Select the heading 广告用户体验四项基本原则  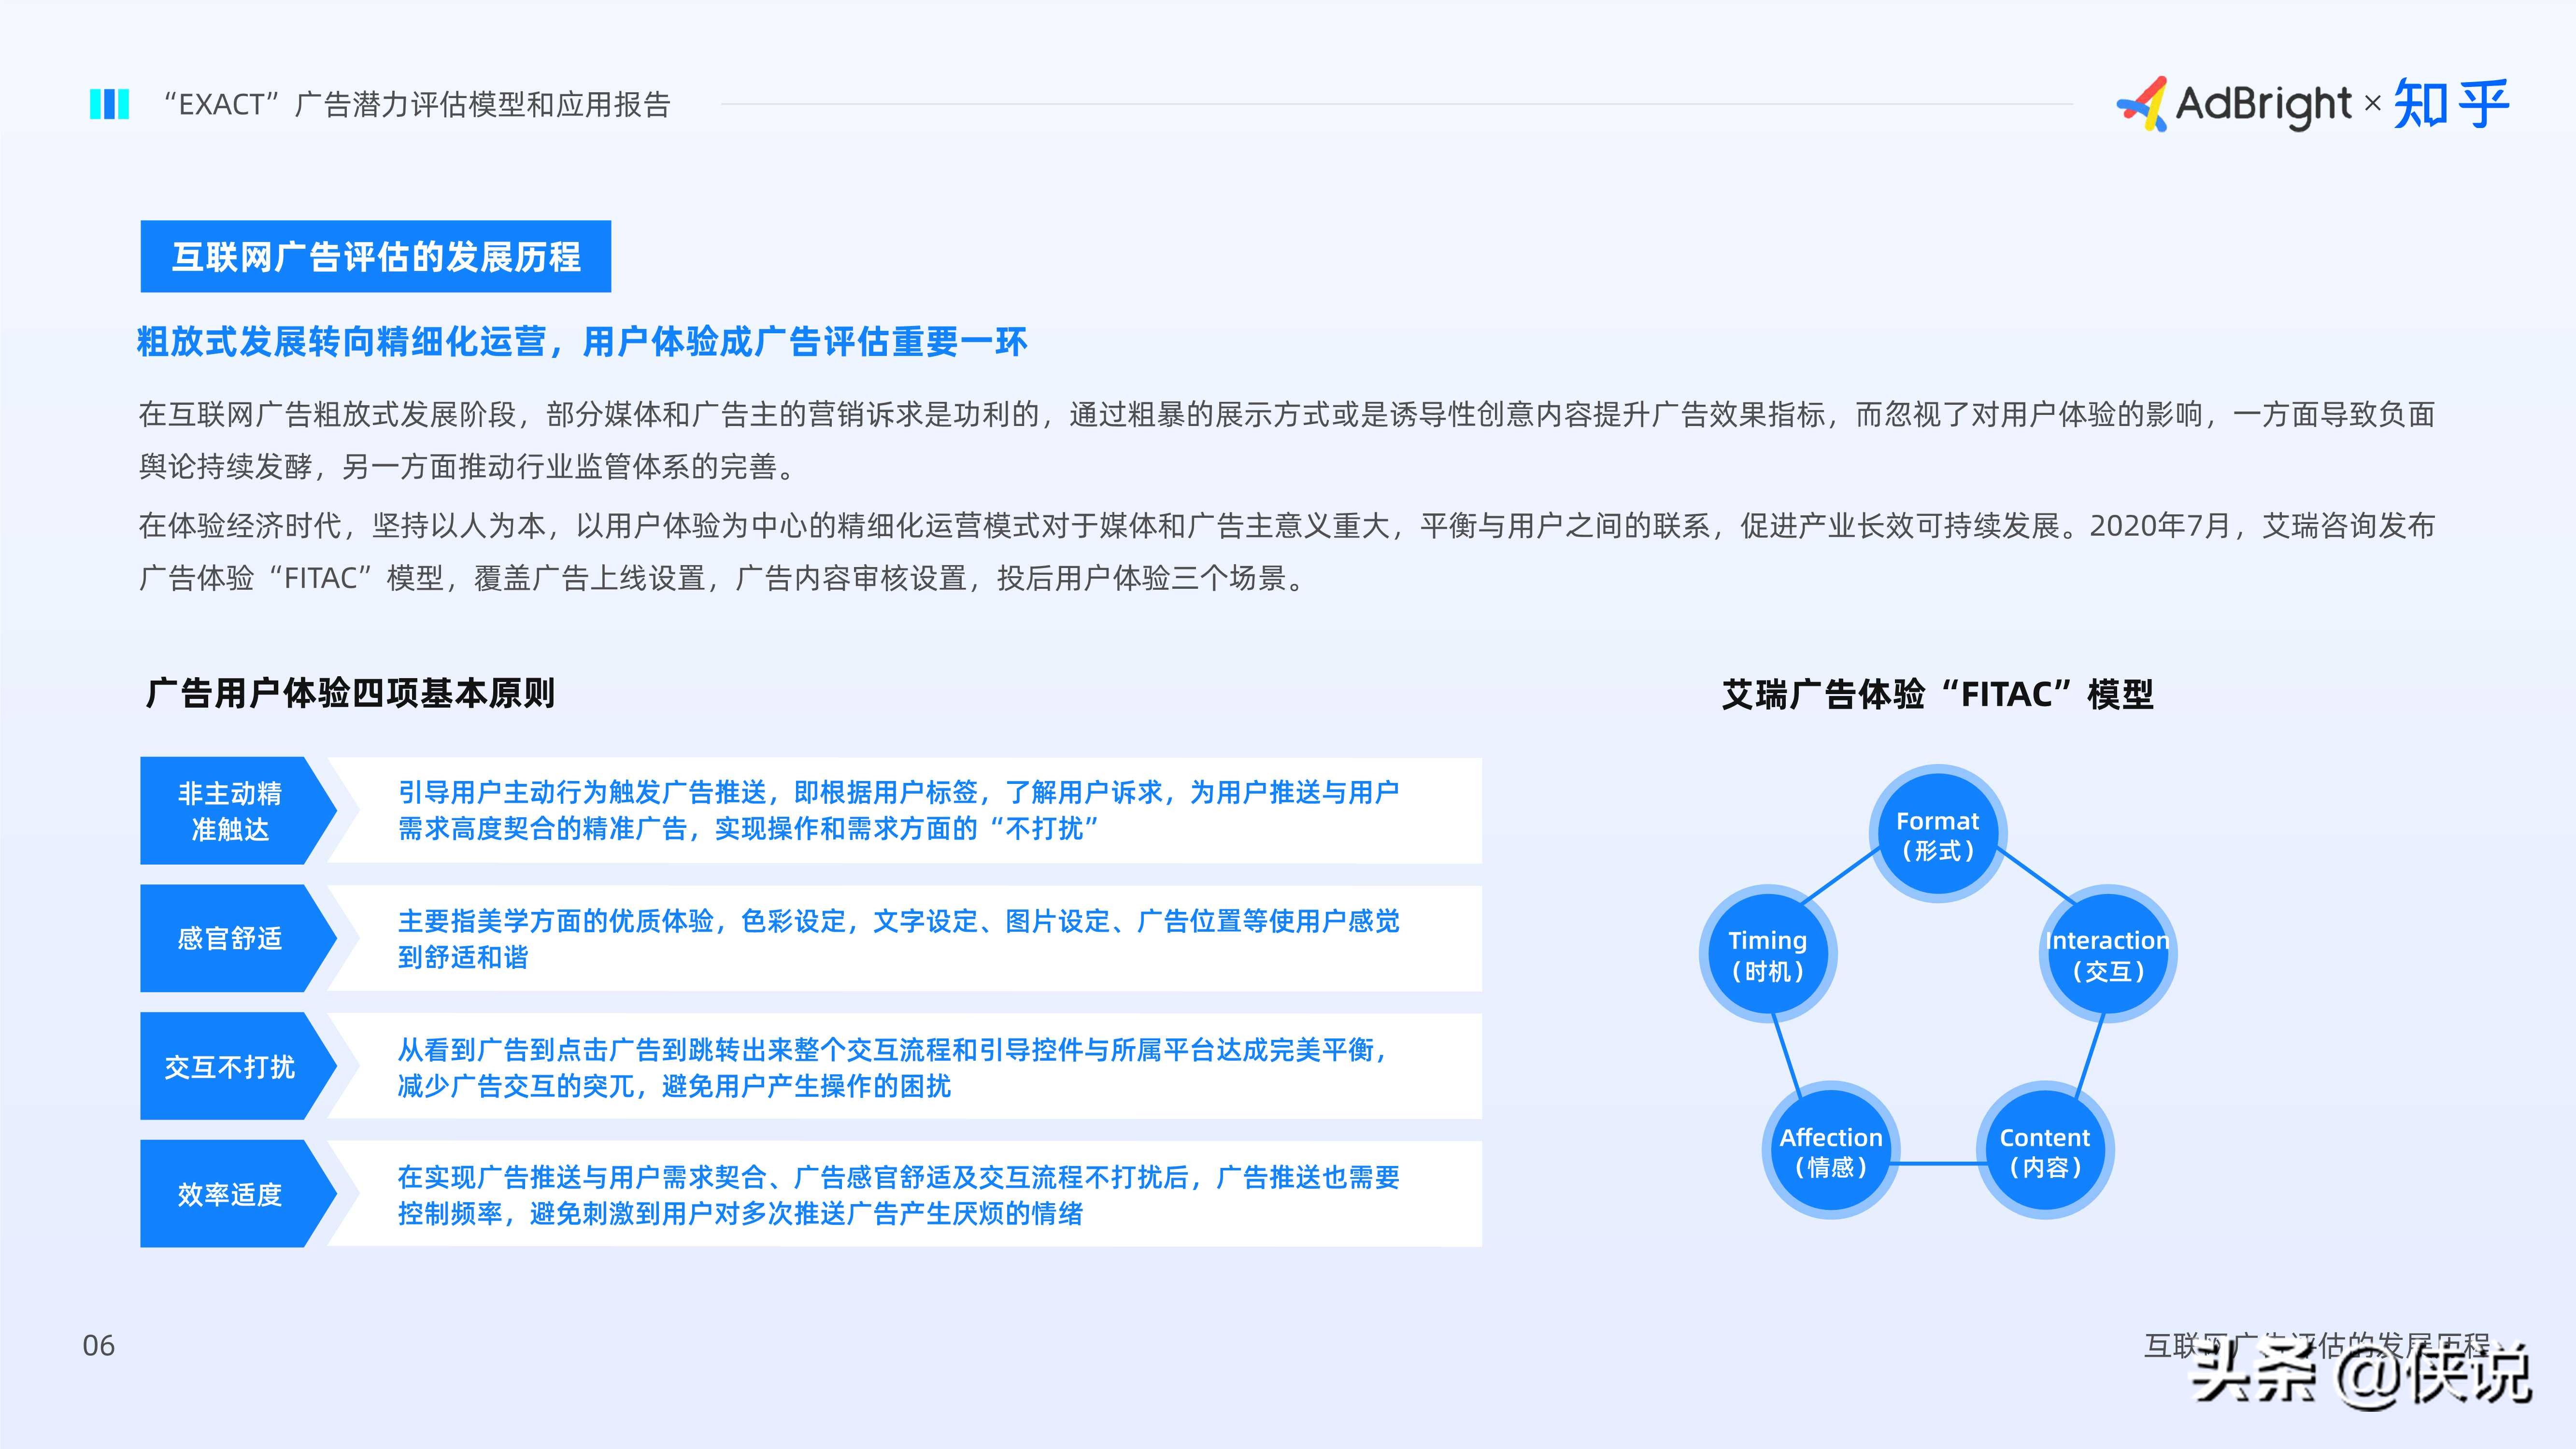pyautogui.click(x=350, y=693)
